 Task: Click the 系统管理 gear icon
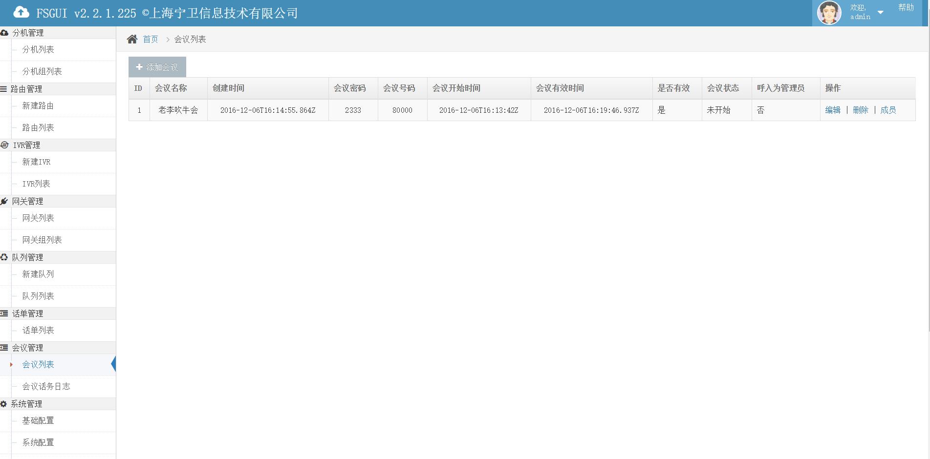click(3, 404)
